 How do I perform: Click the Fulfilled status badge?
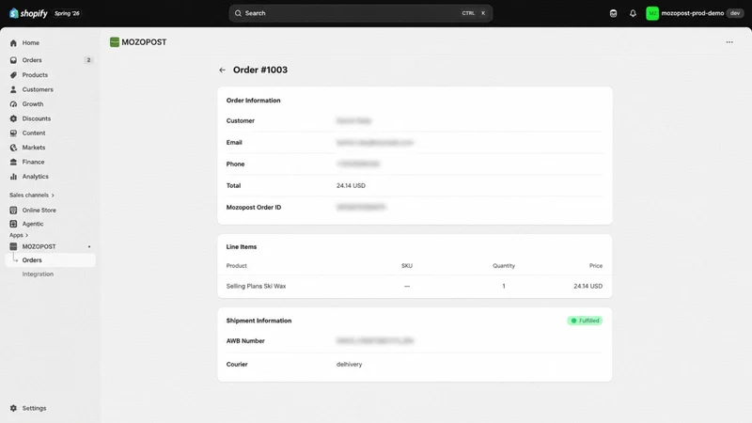(585, 321)
